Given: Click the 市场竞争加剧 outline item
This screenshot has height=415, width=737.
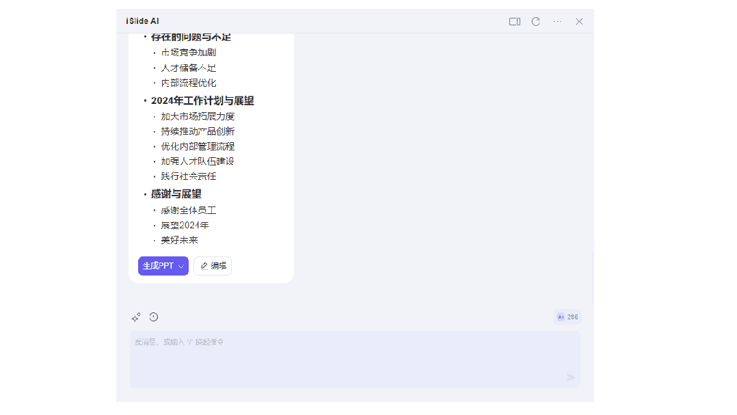Looking at the screenshot, I should point(189,53).
